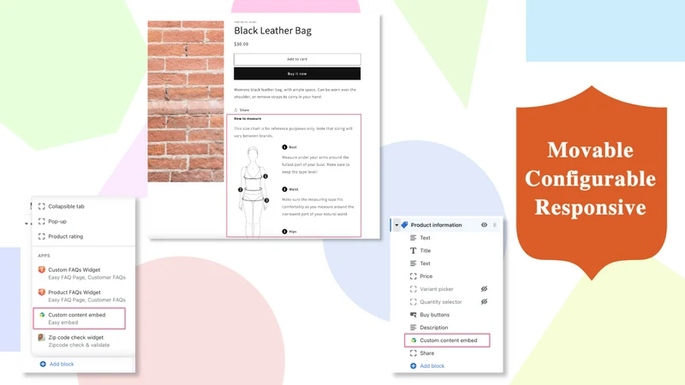Click the Share link under product description

[244, 110]
